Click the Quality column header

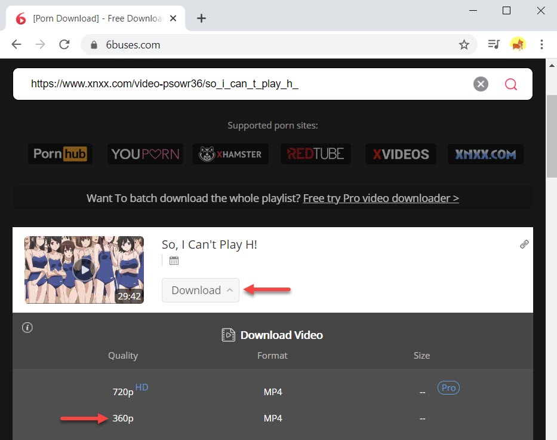pyautogui.click(x=123, y=356)
